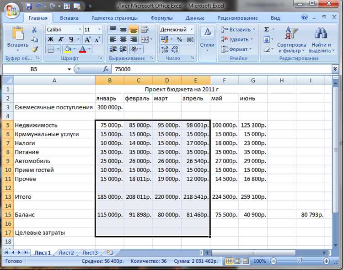Toggle bottom vertical alignment
The image size is (343, 270).
134,29
